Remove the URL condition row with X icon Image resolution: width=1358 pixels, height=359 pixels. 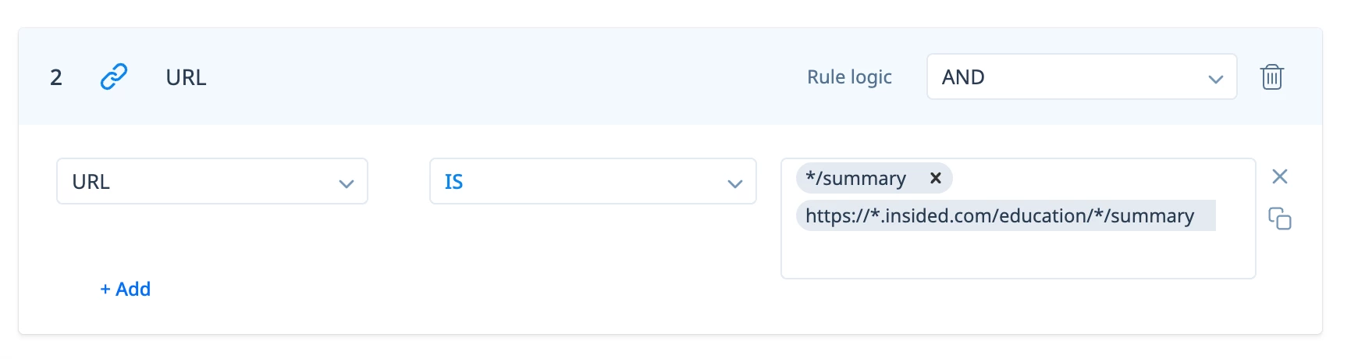[x=1279, y=176]
